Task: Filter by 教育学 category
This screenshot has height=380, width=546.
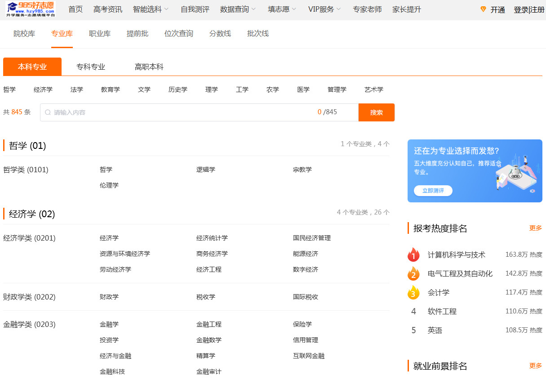Action: click(111, 89)
